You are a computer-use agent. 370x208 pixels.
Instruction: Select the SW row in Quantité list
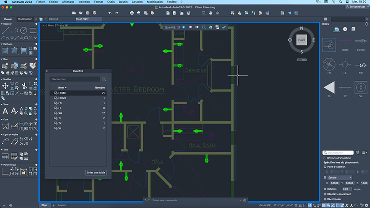tap(78, 113)
